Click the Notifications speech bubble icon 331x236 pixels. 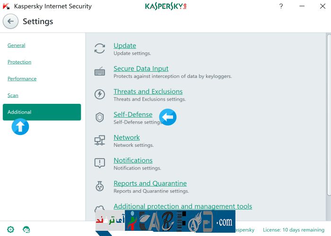(100, 163)
